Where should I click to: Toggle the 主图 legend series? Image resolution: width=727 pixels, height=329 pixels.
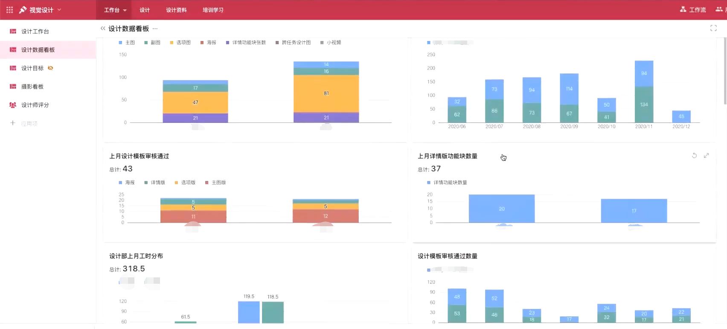[x=127, y=43]
